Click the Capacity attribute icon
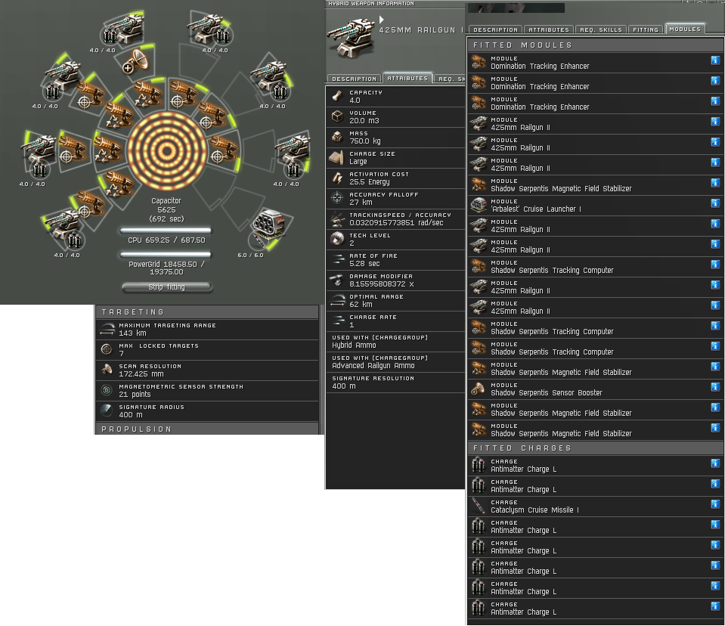725x626 pixels. (337, 96)
